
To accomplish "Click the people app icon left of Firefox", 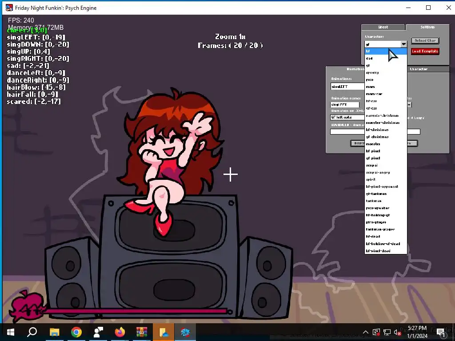I will pyautogui.click(x=98, y=332).
